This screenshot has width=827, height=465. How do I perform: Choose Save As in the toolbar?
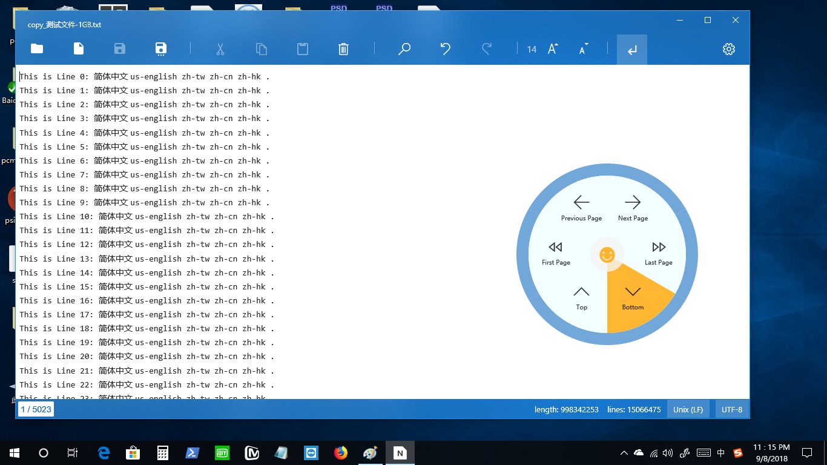point(161,49)
